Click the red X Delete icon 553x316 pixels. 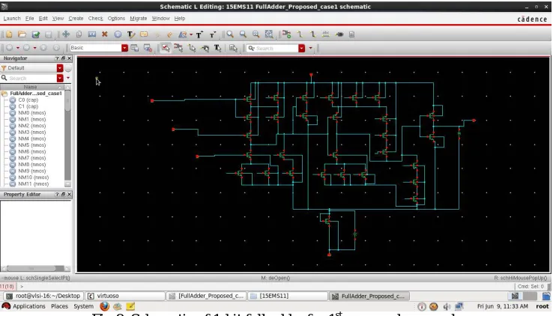pyautogui.click(x=104, y=34)
